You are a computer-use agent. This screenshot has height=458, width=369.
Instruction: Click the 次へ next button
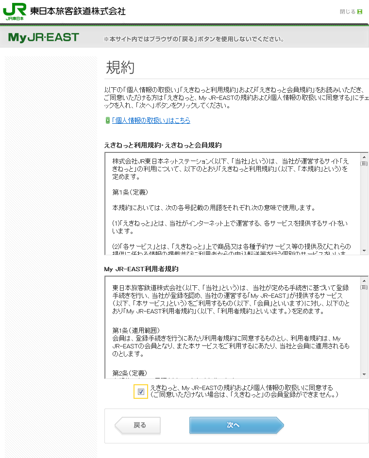236,425
